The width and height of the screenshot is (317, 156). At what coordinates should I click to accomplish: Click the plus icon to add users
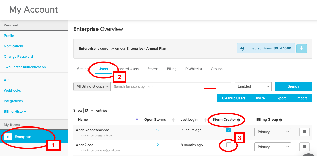point(302,48)
